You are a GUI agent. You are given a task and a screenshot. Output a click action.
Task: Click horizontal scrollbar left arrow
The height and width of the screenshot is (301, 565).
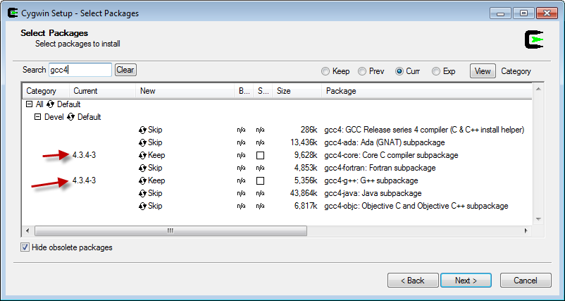(28, 231)
